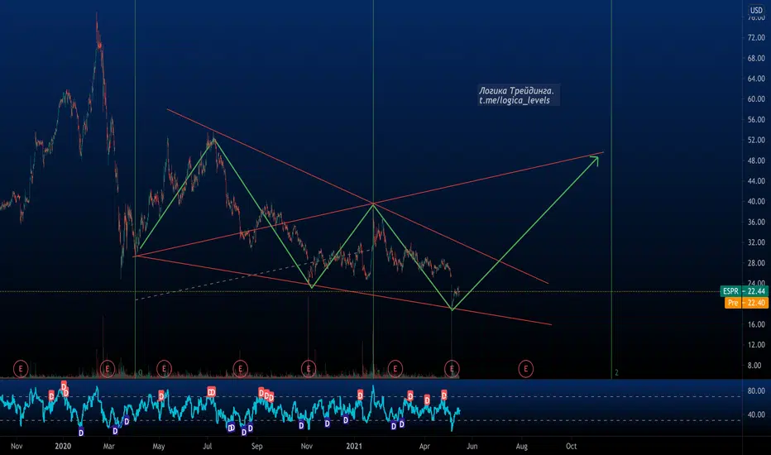Click the 40.00 level on the oscillator scale
Viewport: 771px width, 455px height.
[x=756, y=414]
